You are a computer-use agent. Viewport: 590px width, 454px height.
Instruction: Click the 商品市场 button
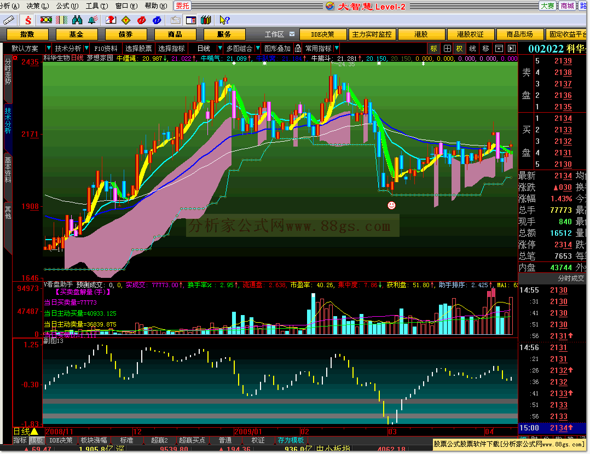tap(519, 34)
